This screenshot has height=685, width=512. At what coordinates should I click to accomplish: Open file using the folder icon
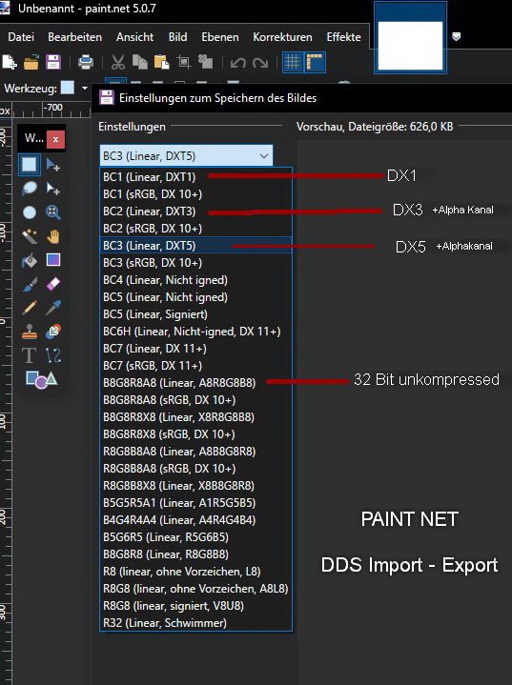click(31, 62)
